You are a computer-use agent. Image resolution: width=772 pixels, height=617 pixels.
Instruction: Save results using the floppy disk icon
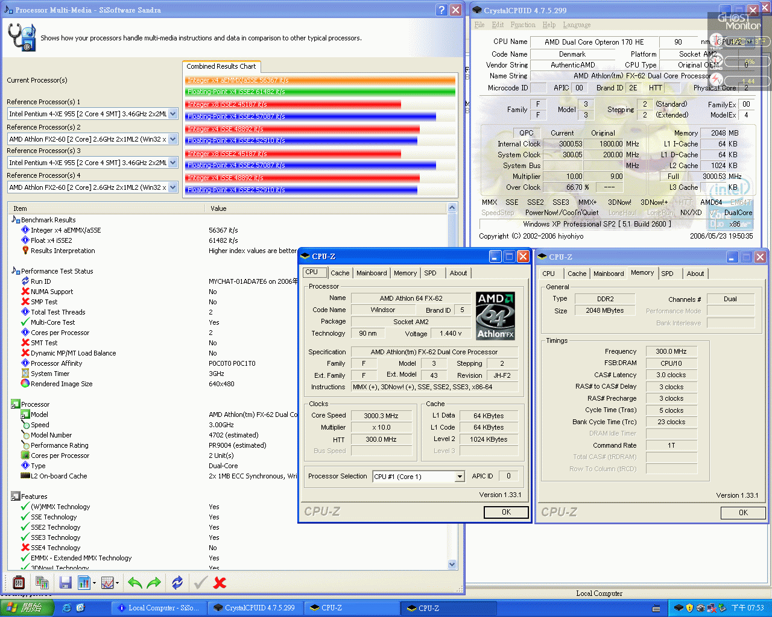coord(65,583)
